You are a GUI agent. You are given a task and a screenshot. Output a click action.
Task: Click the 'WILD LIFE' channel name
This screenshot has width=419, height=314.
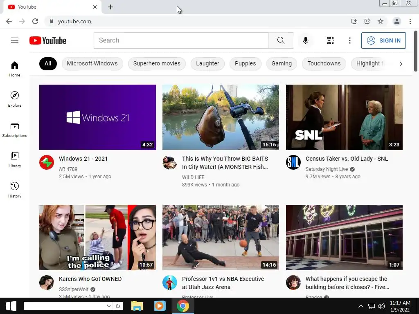click(x=193, y=177)
